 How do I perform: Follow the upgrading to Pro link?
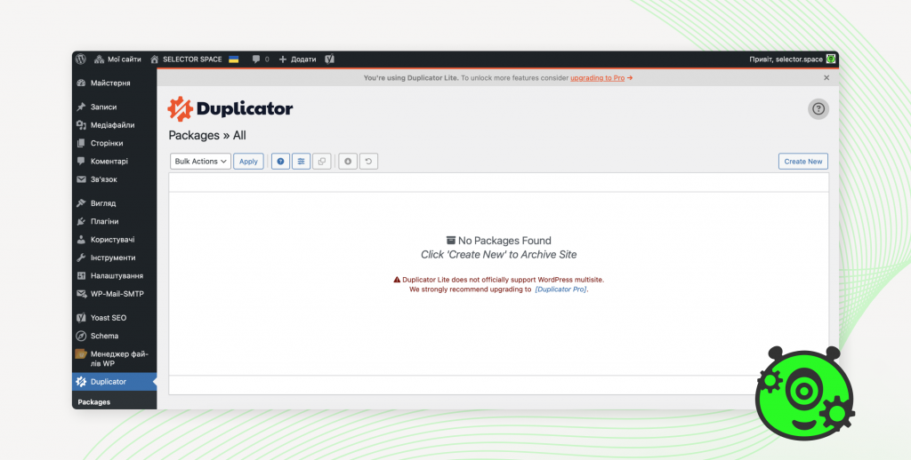(597, 78)
